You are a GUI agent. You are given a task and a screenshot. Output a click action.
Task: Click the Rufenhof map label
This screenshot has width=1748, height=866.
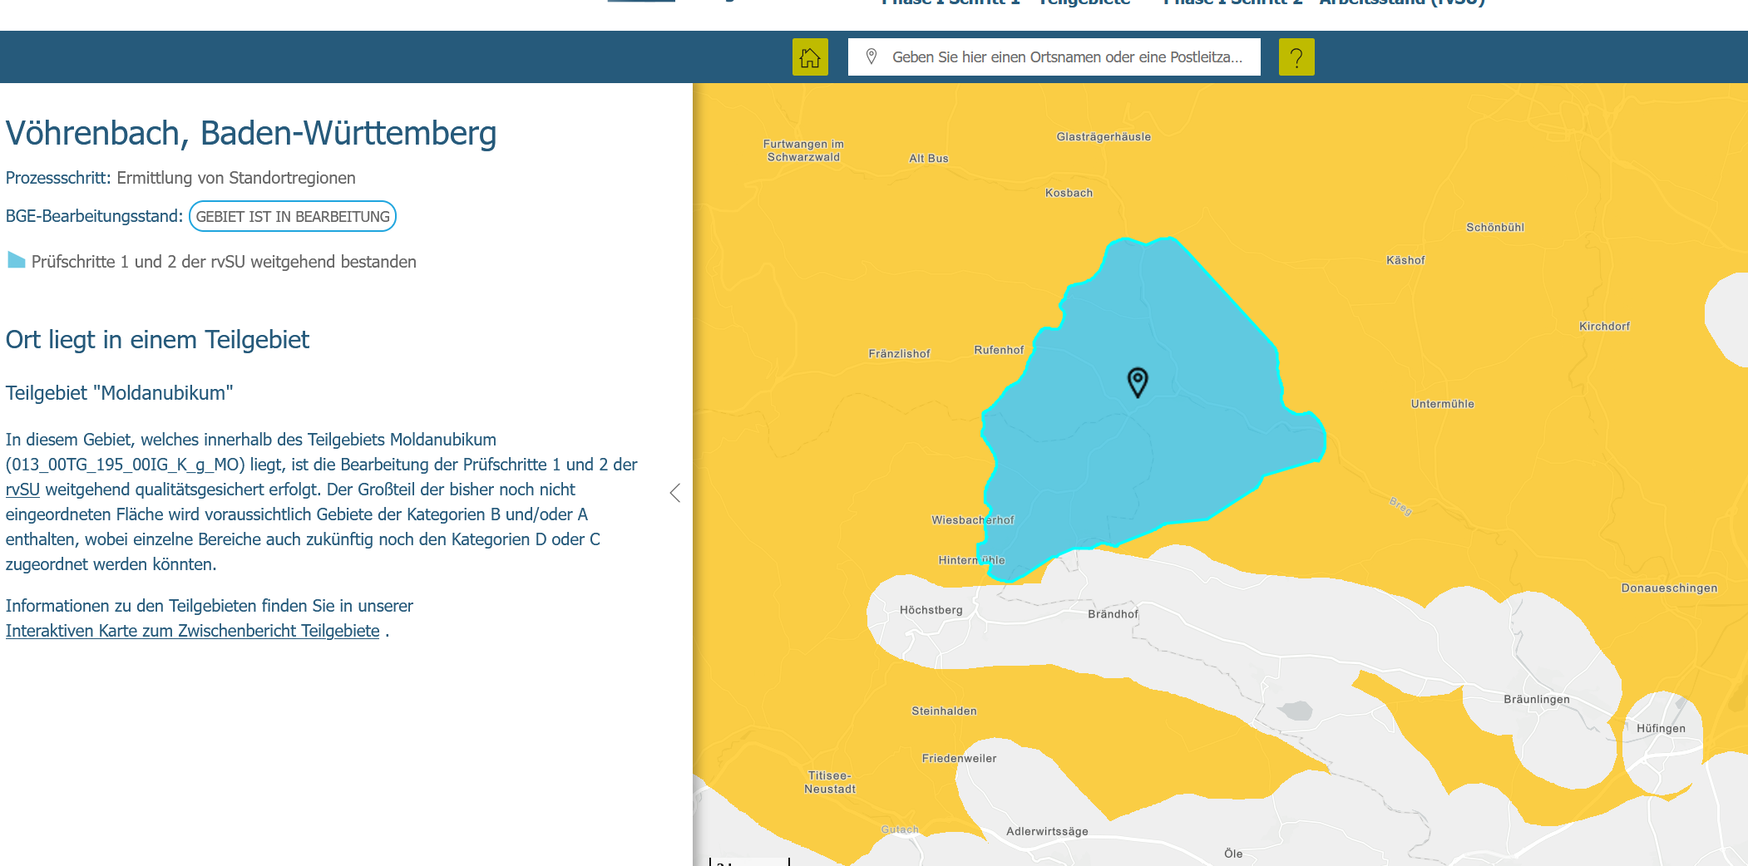click(999, 351)
